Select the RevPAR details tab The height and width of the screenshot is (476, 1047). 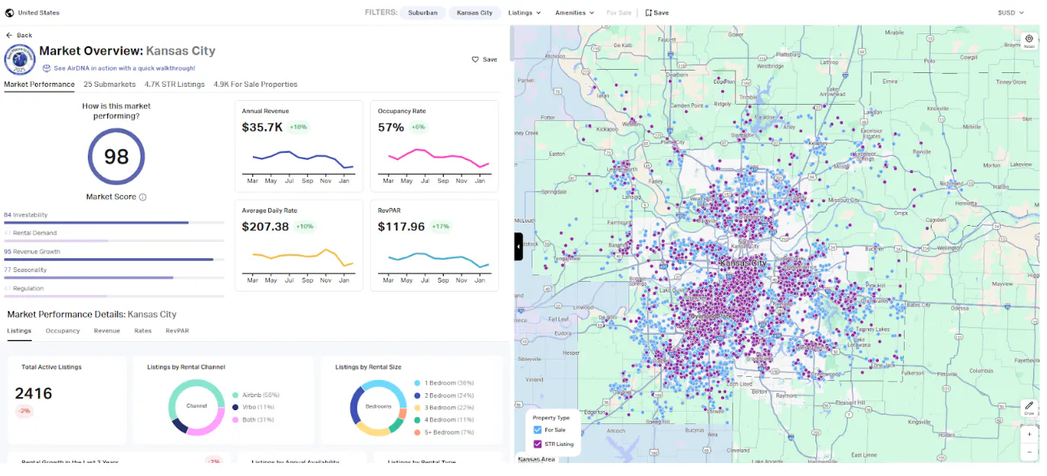click(x=177, y=331)
